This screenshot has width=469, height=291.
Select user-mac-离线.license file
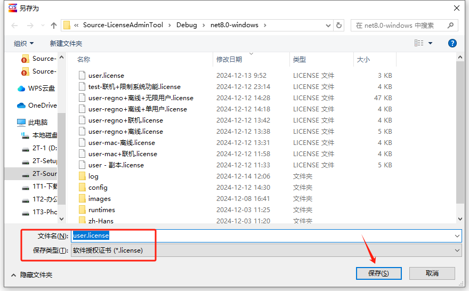click(x=122, y=143)
